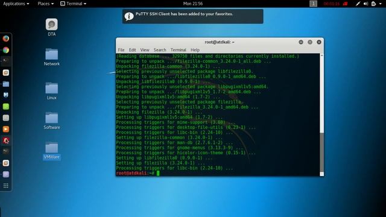Click 'Unpacking libpugixml1v5:amd64 (1.7-2)' line
The width and height of the screenshot is (386, 217).
click(168, 97)
